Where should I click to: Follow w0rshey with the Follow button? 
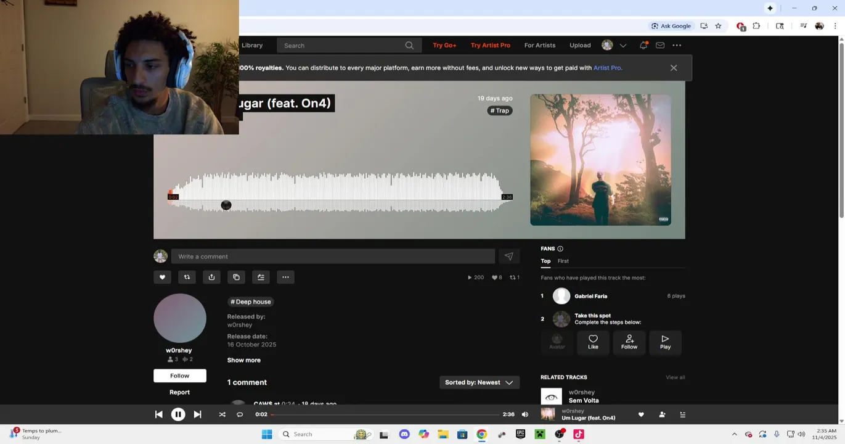click(180, 376)
